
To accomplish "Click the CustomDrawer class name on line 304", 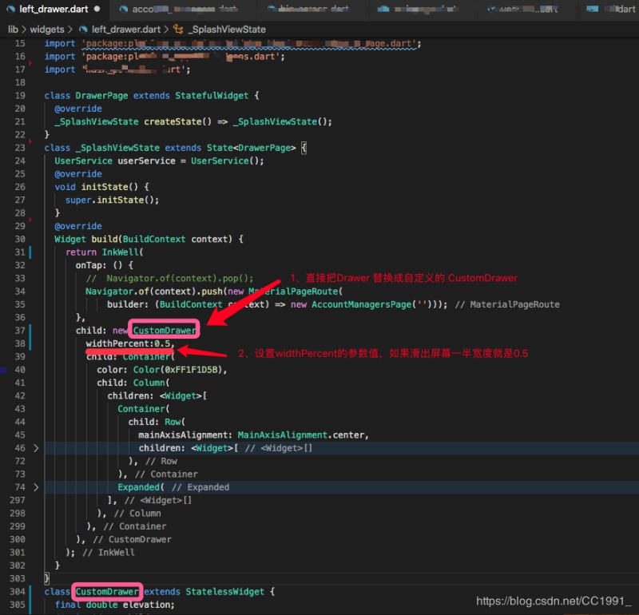I will pos(108,592).
